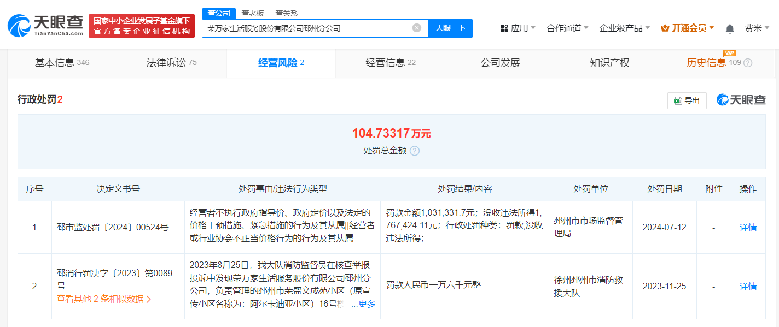Open 详情 for the first penalty record
Image resolution: width=779 pixels, height=327 pixels.
pos(748,227)
